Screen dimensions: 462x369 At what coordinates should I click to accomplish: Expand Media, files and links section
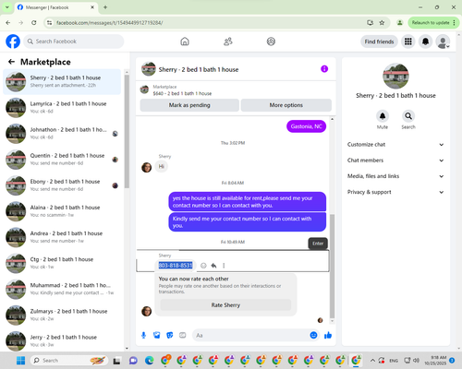click(x=395, y=176)
